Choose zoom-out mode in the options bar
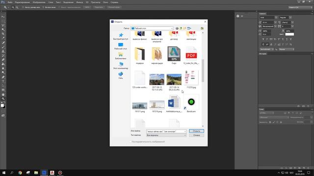314x176 pixels. pos(17,7)
